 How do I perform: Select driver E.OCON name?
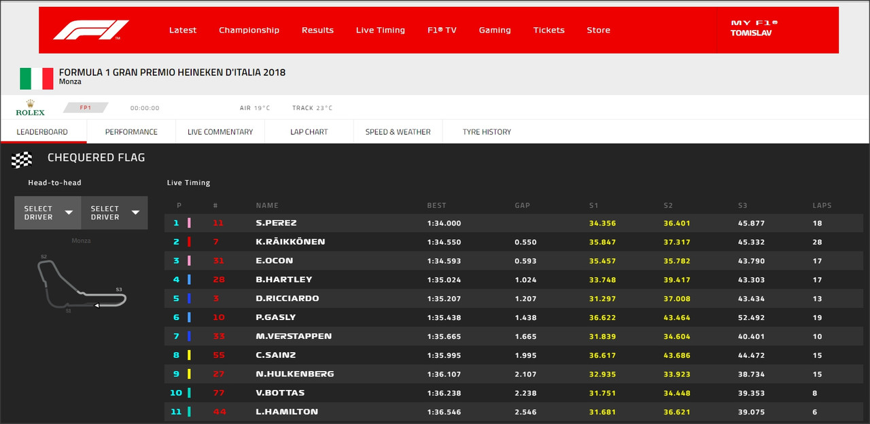pos(275,261)
